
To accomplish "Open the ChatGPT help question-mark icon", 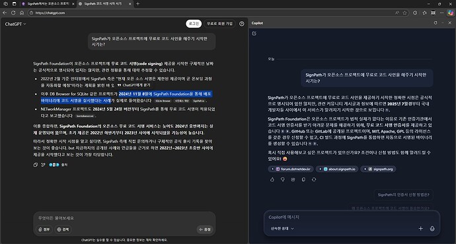I will (242, 24).
